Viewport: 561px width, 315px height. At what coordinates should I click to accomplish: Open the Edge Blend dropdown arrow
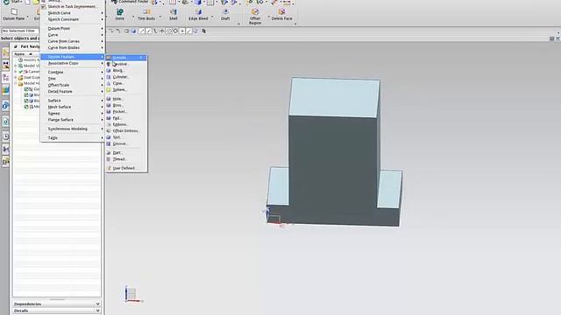[x=212, y=17]
